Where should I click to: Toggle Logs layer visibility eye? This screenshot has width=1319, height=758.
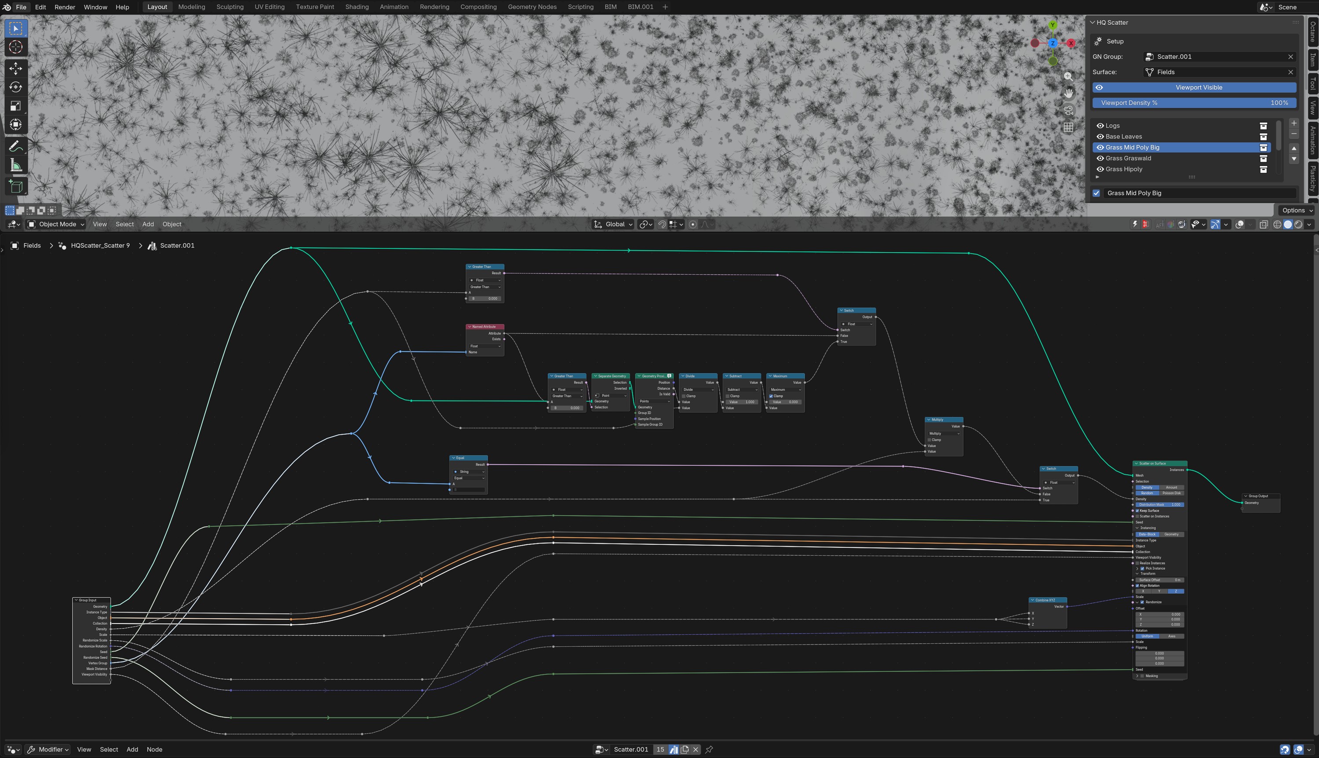coord(1100,126)
